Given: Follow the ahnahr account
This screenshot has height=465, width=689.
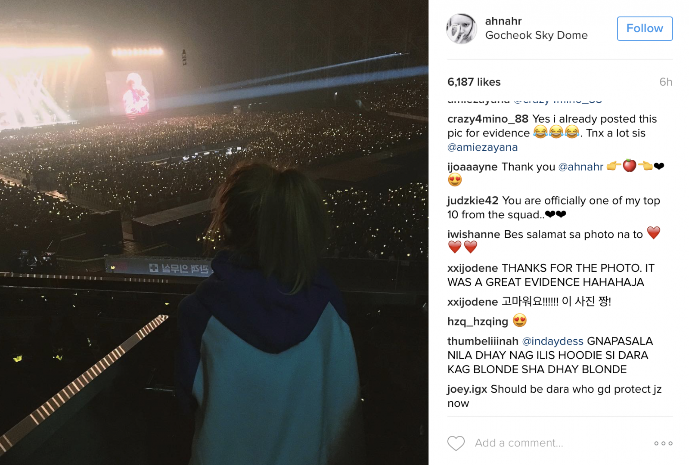Looking at the screenshot, I should tap(645, 28).
